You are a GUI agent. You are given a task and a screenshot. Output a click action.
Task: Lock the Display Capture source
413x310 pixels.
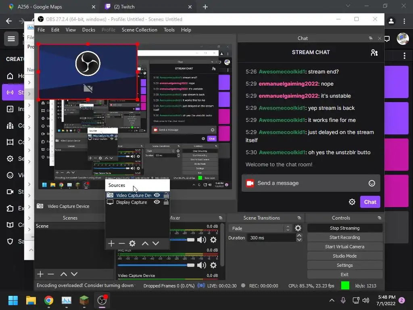coord(166,202)
